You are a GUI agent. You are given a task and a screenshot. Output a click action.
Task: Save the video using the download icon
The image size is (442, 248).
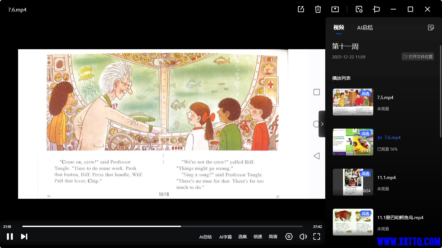pyautogui.click(x=335, y=9)
